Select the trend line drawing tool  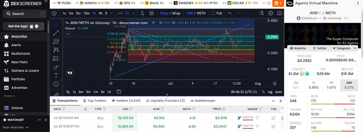point(56,32)
